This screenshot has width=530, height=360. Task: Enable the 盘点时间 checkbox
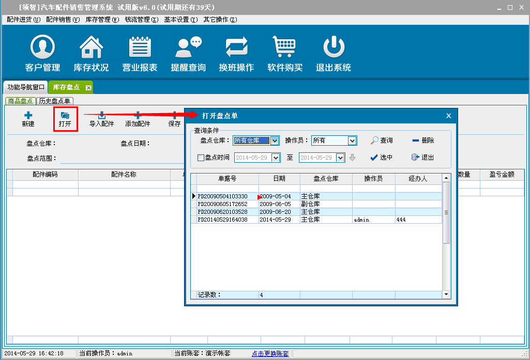(x=201, y=158)
